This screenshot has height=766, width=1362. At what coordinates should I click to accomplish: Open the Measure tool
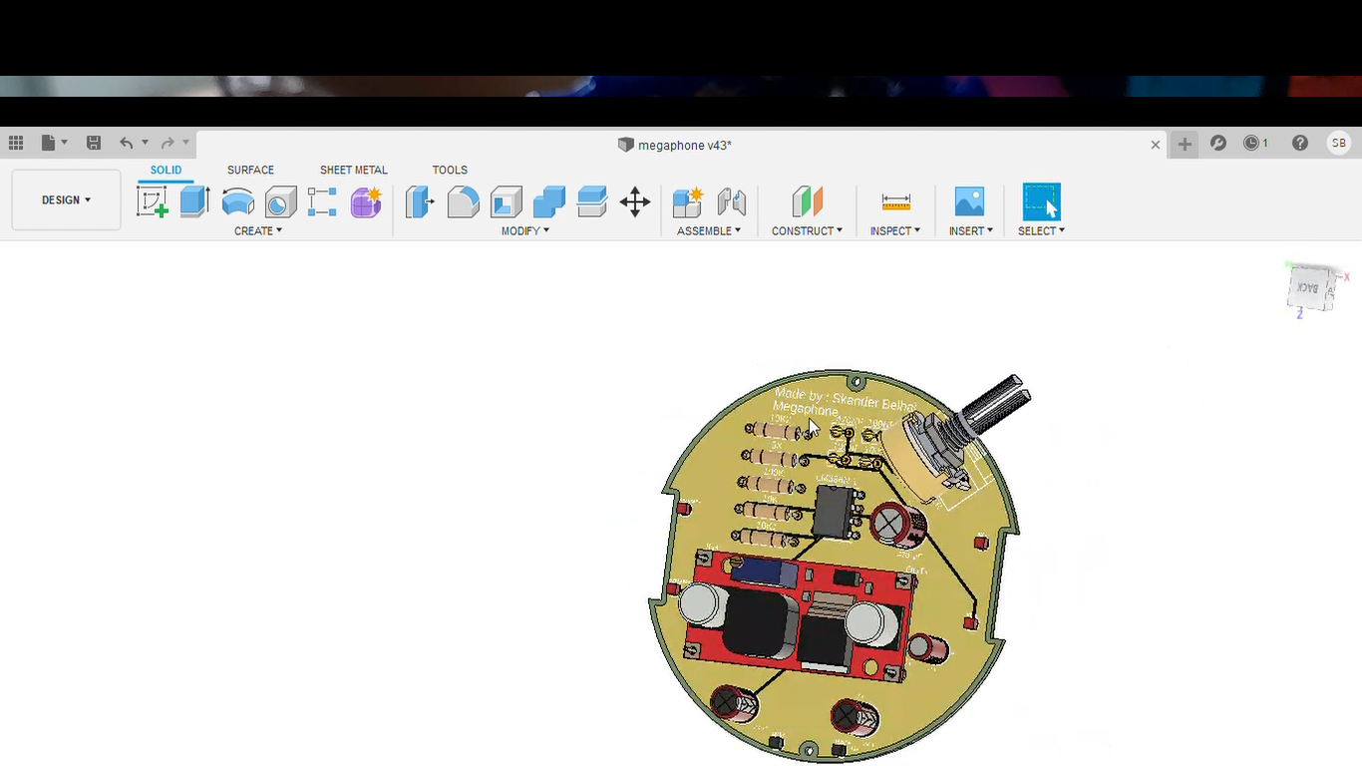(894, 202)
